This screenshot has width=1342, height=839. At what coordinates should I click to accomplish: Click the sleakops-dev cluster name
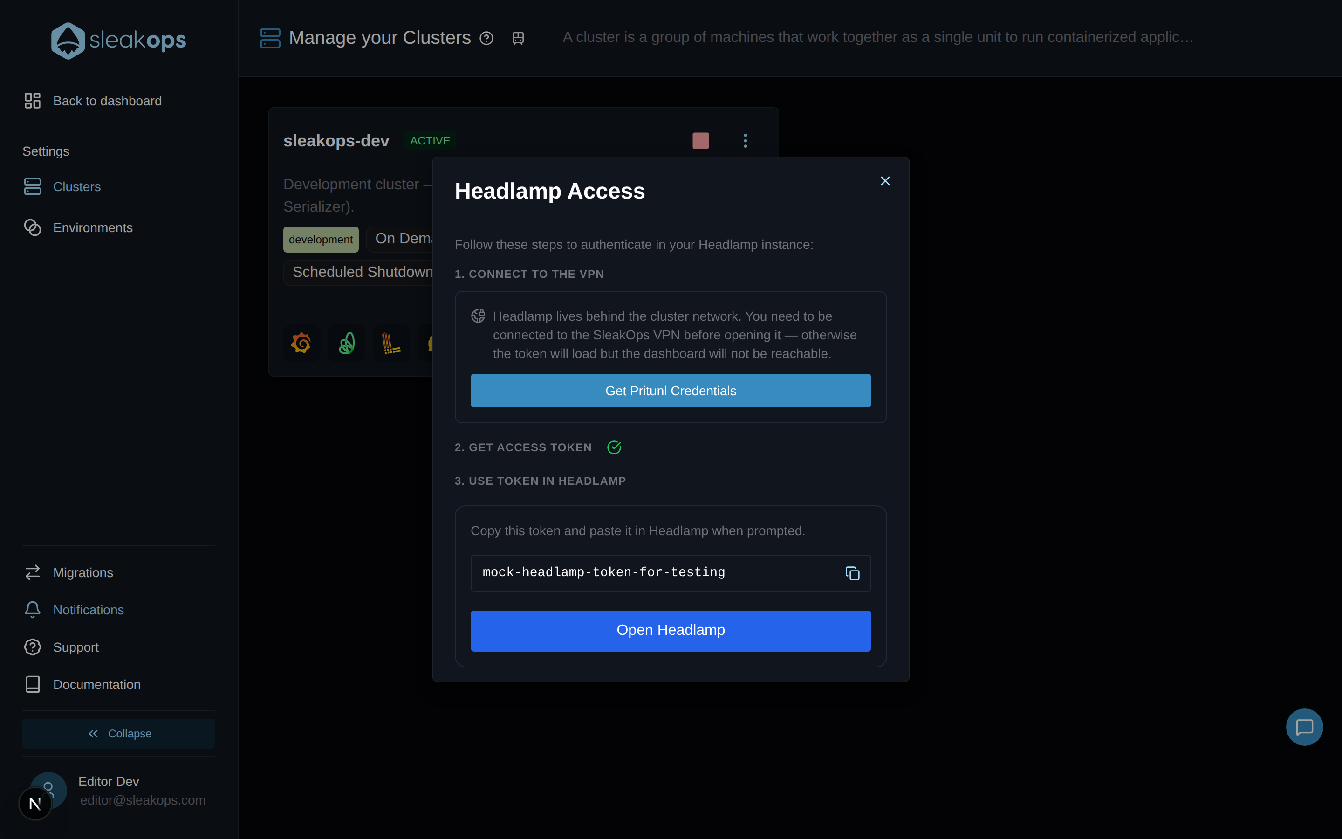[x=336, y=141]
